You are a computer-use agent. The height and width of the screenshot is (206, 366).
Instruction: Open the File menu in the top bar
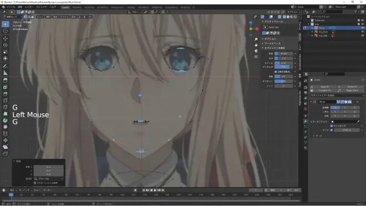coord(11,7)
